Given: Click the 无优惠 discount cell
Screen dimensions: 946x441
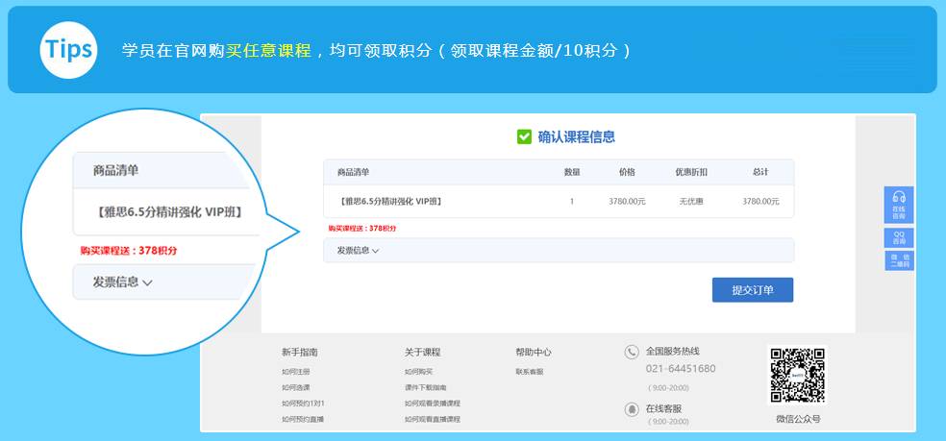Looking at the screenshot, I should [x=691, y=202].
